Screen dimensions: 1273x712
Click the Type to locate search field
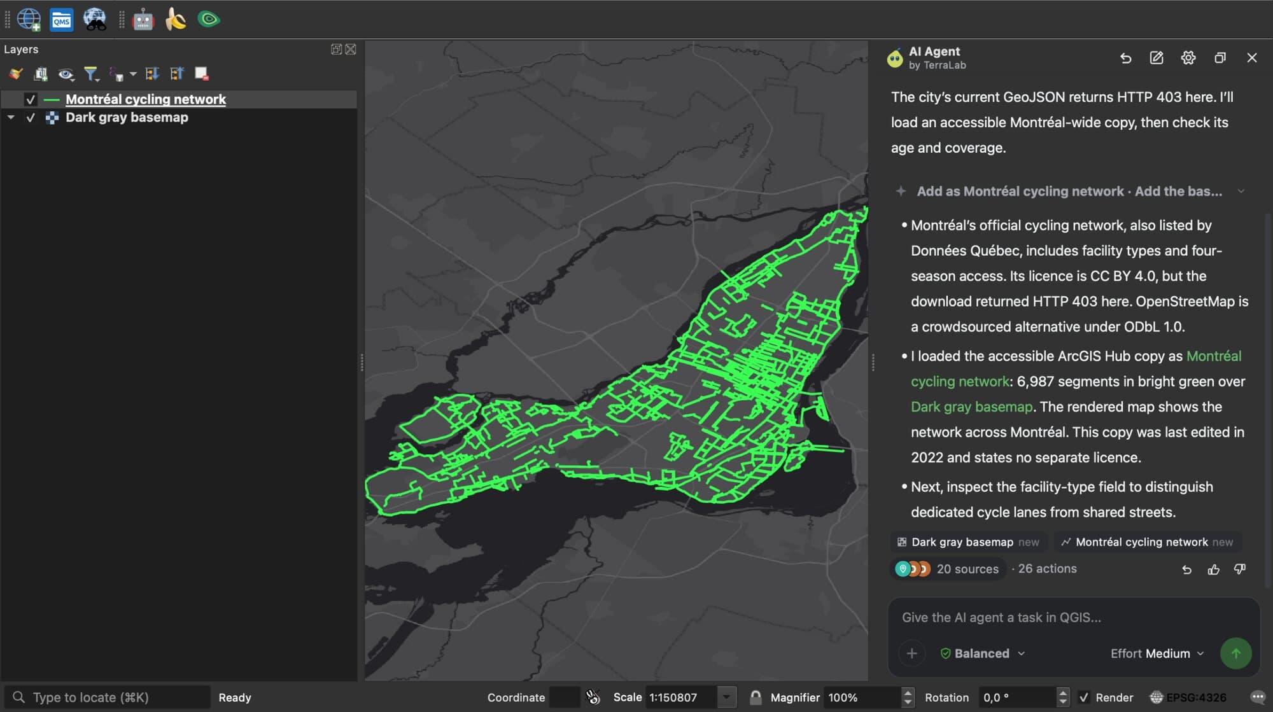pyautogui.click(x=108, y=697)
